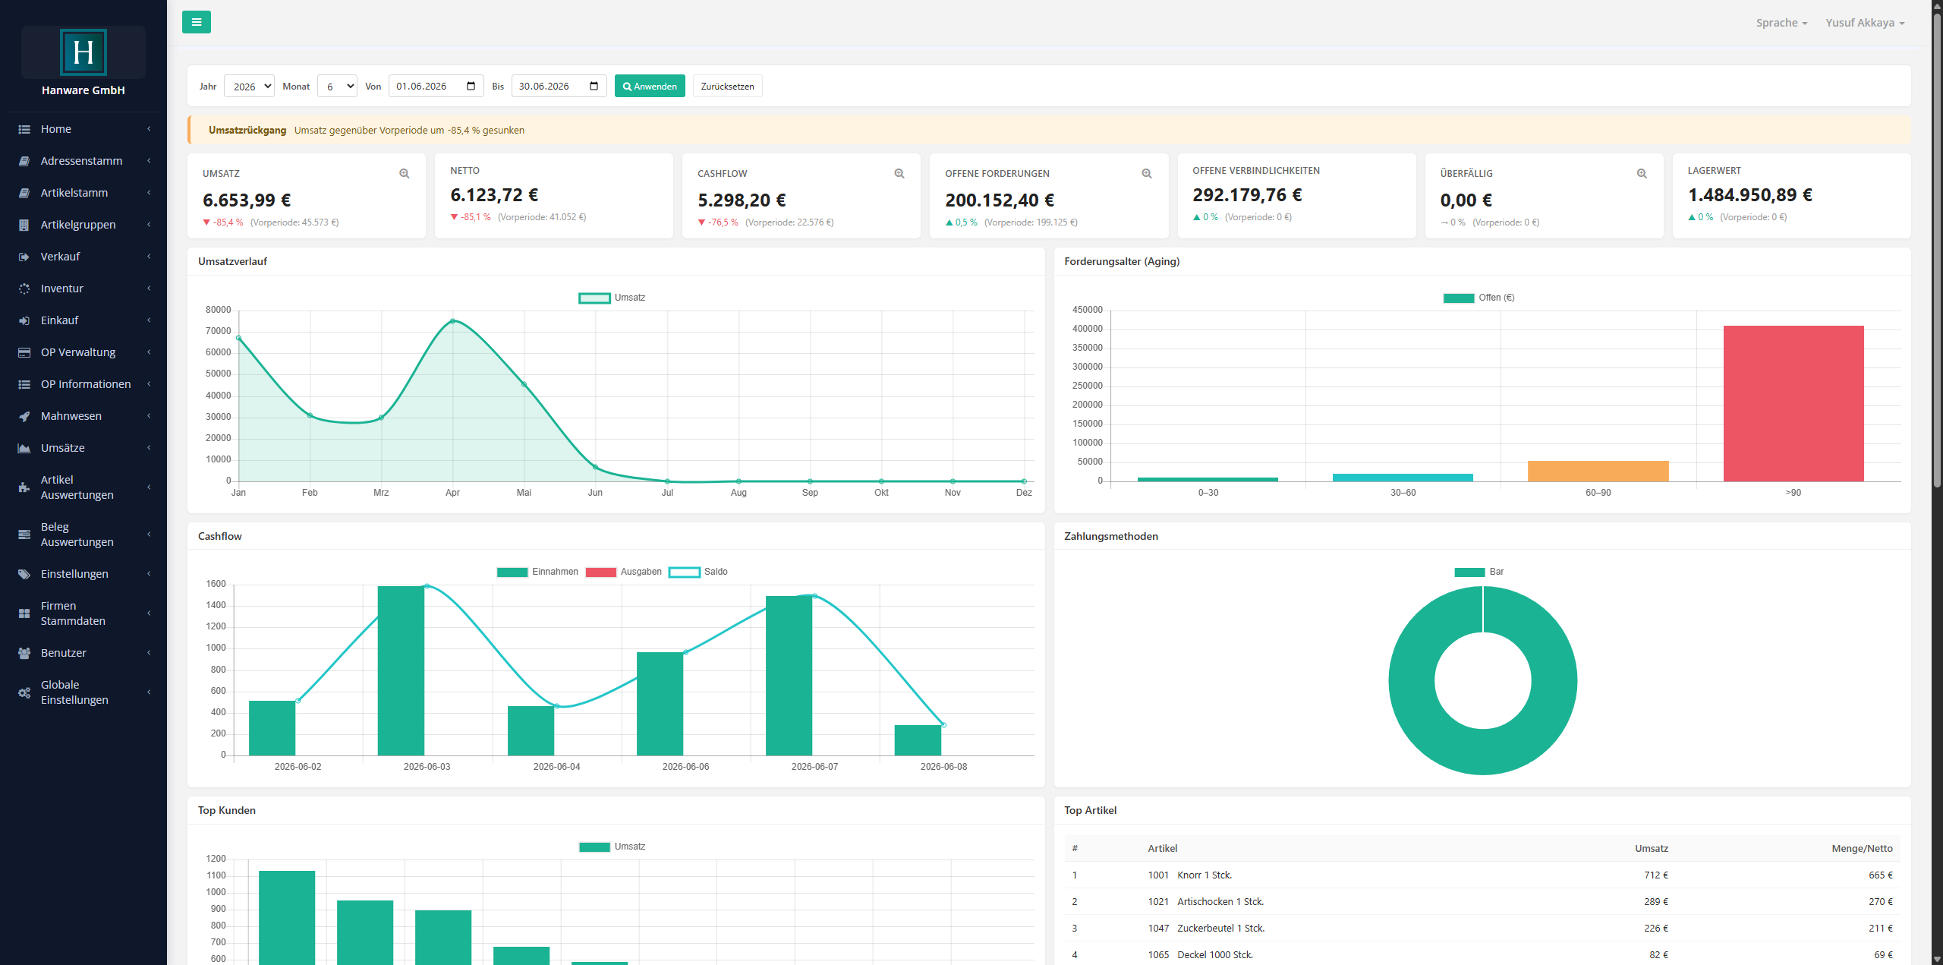Viewport: 1943px width, 965px height.
Task: Expand the Verkauf menu chevron
Action: pyautogui.click(x=149, y=257)
